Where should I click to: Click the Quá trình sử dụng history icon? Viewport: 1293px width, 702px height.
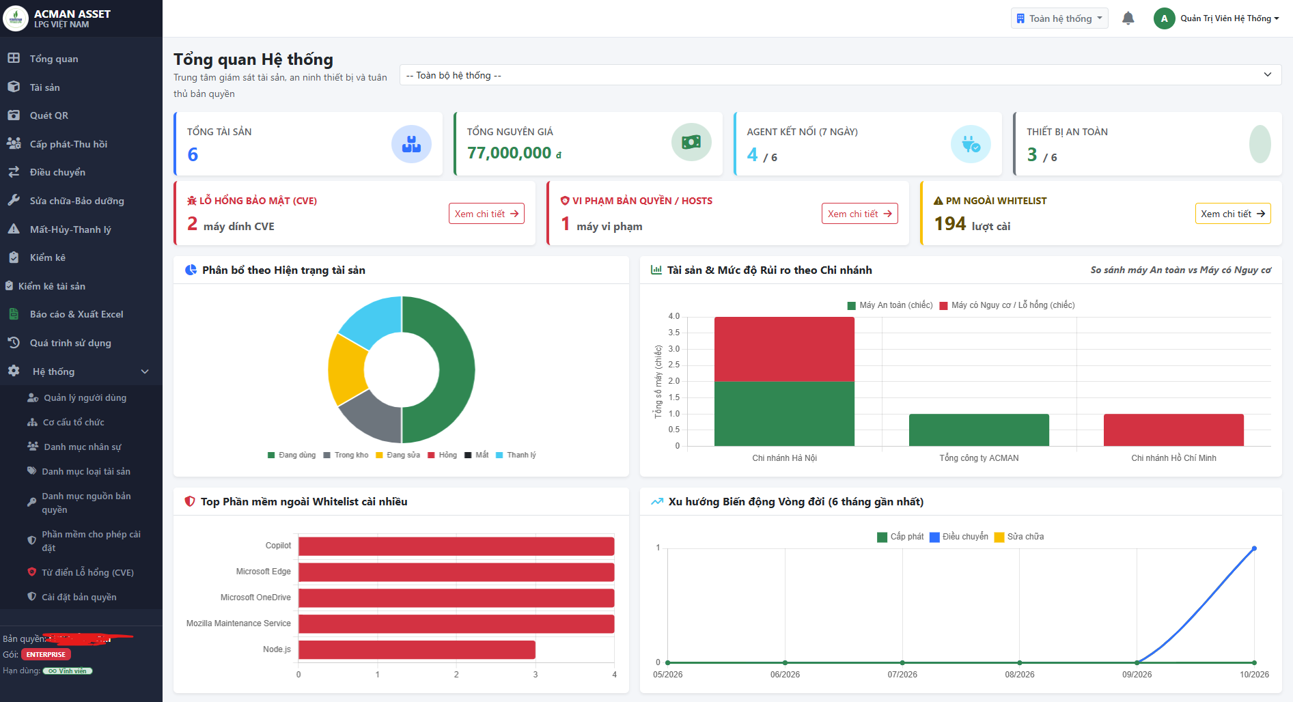click(x=14, y=342)
